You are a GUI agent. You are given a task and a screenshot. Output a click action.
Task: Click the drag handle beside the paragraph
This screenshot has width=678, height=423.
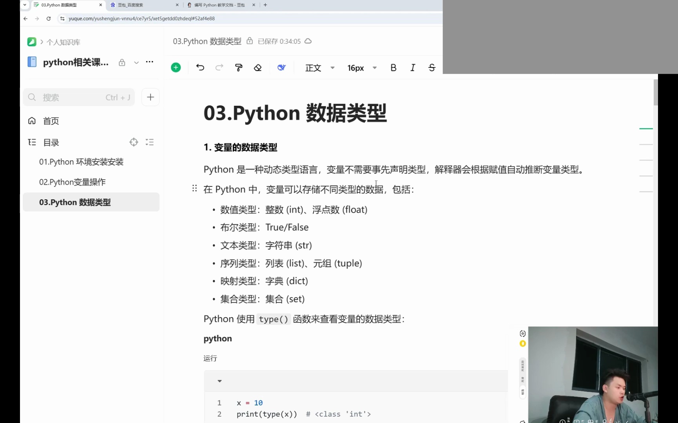coord(194,188)
